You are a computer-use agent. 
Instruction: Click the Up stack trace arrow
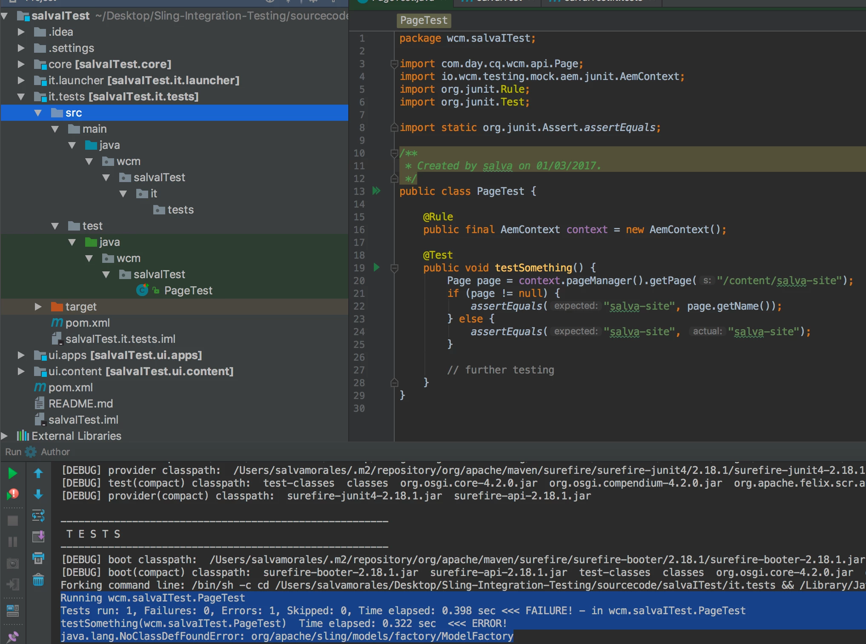[38, 473]
